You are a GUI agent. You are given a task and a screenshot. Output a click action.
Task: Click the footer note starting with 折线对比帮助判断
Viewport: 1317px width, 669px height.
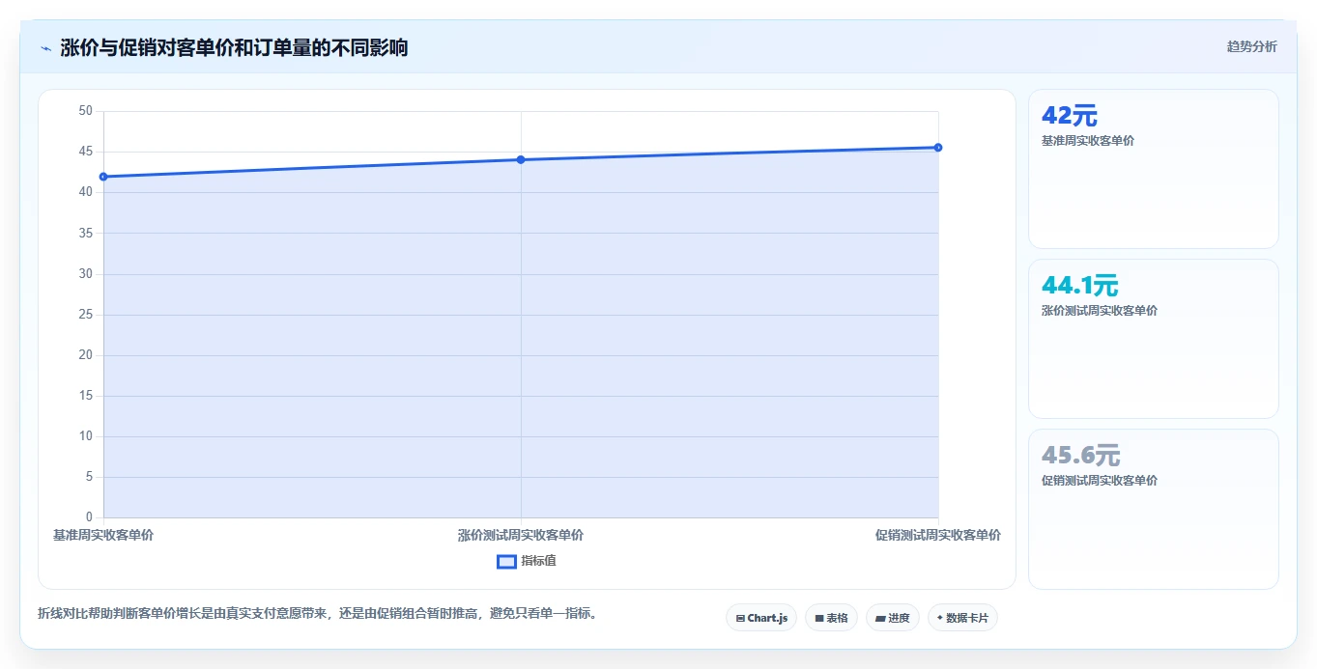point(317,613)
